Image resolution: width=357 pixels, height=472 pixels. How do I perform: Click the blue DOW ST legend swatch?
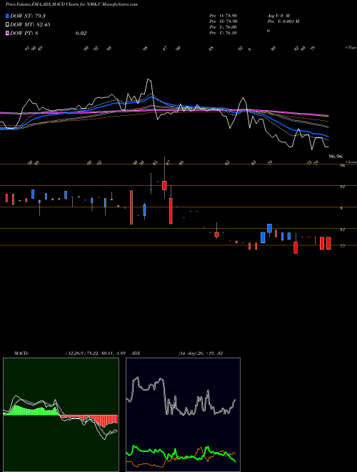8,16
